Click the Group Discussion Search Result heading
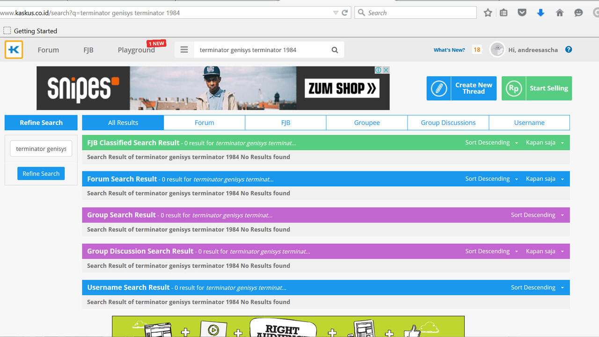The width and height of the screenshot is (599, 337). [x=140, y=251]
